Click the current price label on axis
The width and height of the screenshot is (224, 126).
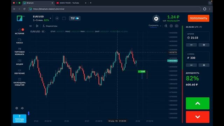tap(173, 61)
